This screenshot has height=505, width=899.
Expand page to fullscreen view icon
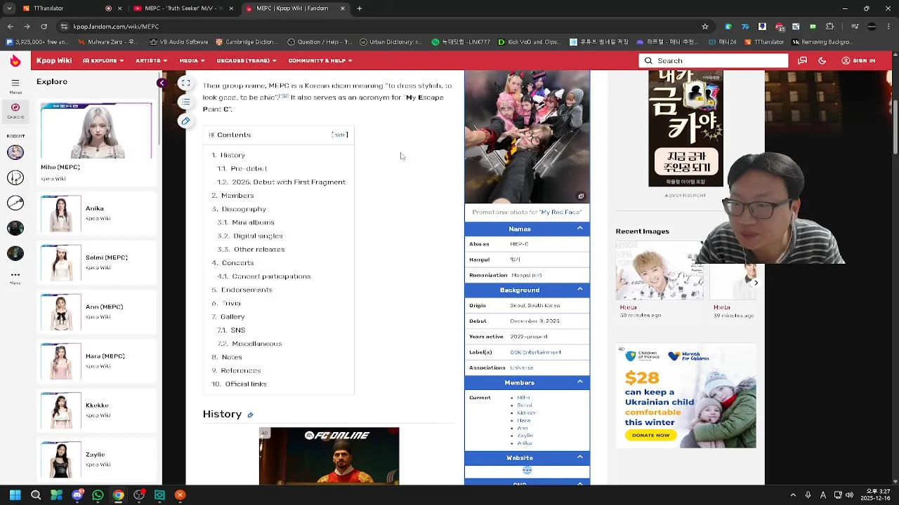(185, 83)
